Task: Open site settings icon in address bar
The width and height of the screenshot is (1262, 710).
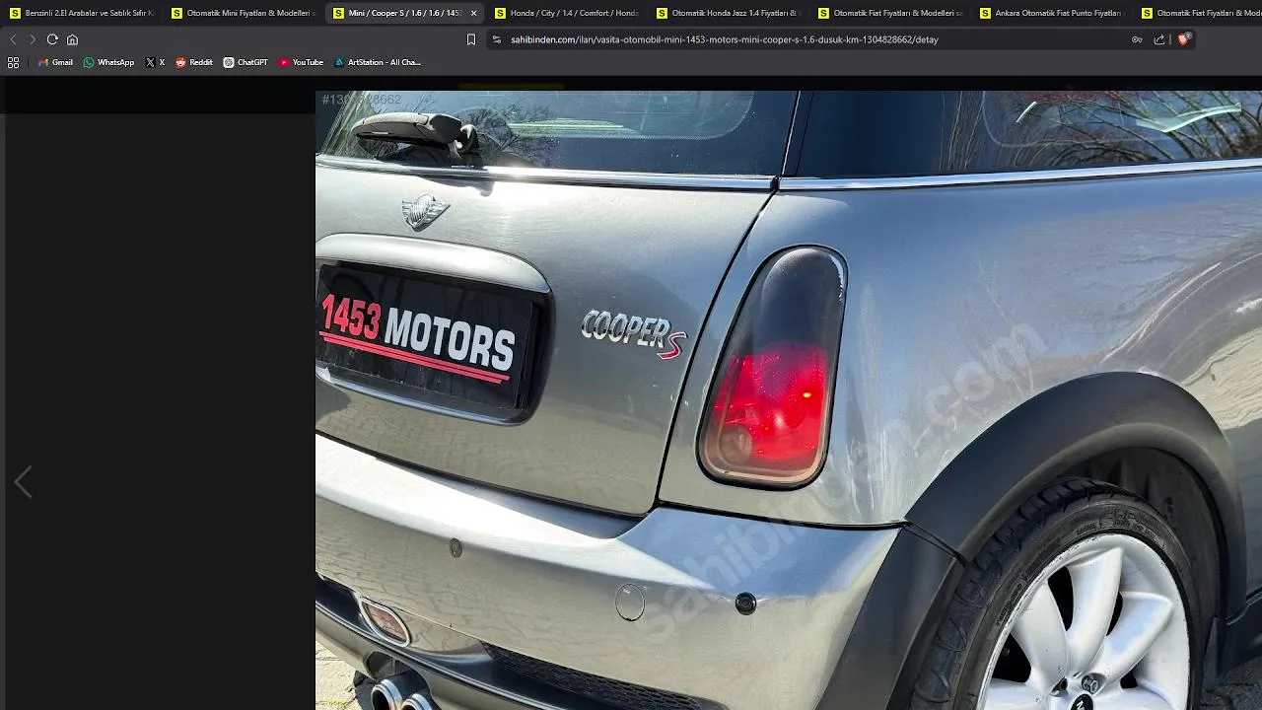Action: pos(497,39)
